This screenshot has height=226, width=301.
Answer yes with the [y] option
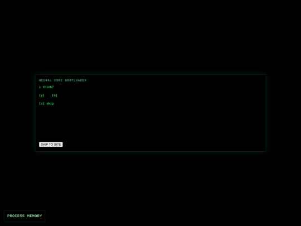[x=42, y=95]
